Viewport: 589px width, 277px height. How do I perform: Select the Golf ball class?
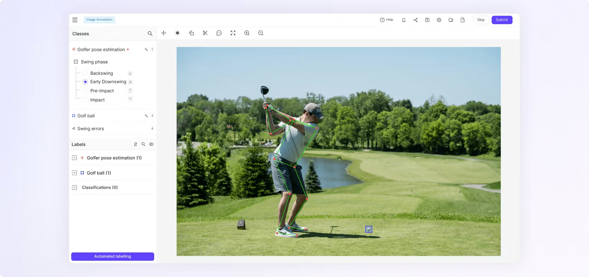click(86, 116)
